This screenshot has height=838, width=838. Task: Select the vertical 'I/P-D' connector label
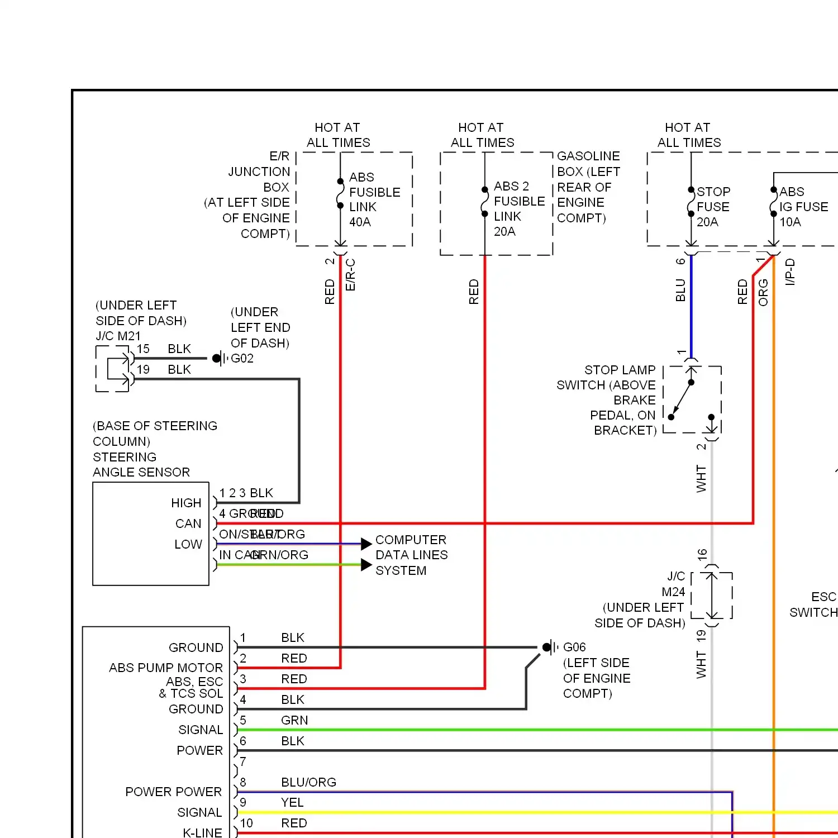(790, 272)
